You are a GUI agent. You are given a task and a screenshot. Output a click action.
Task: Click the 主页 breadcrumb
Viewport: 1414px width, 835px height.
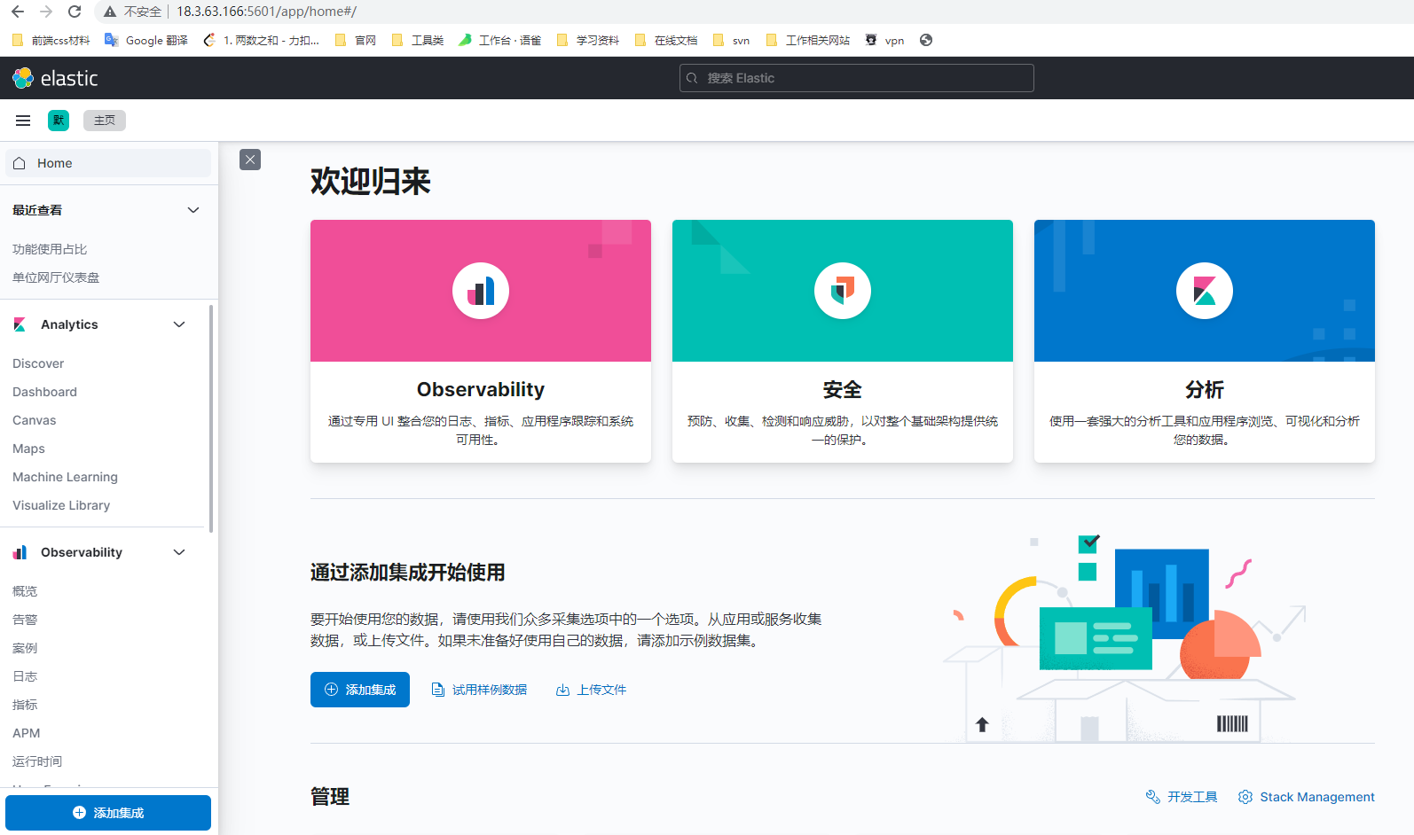[105, 121]
